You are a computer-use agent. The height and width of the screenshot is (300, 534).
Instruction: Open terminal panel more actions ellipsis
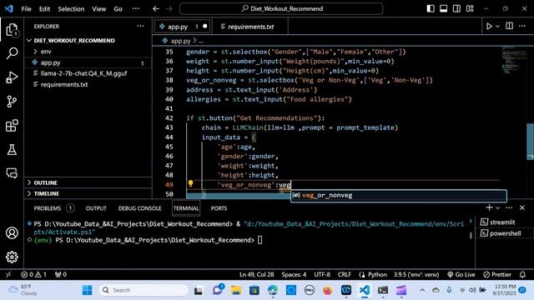click(509, 207)
